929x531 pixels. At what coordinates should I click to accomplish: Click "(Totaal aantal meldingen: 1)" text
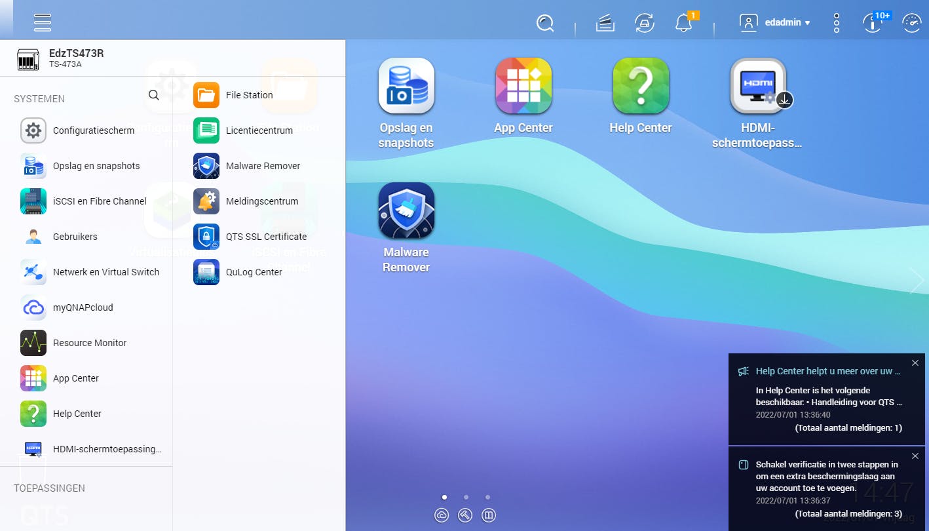848,428
